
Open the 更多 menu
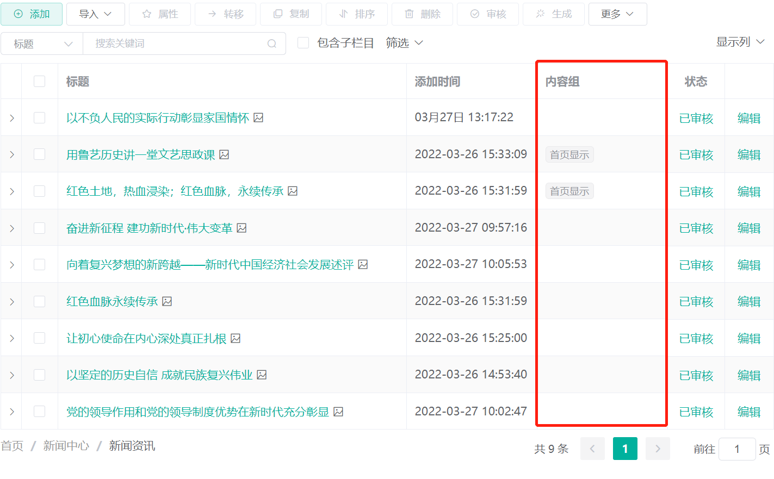tap(617, 14)
